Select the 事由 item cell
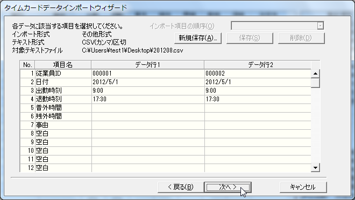The image size is (355, 200). (63, 125)
